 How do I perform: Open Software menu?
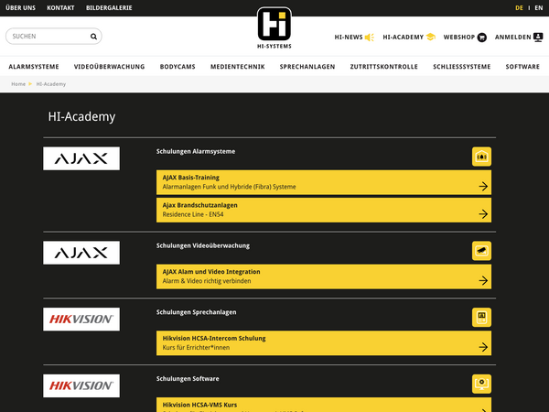click(522, 67)
